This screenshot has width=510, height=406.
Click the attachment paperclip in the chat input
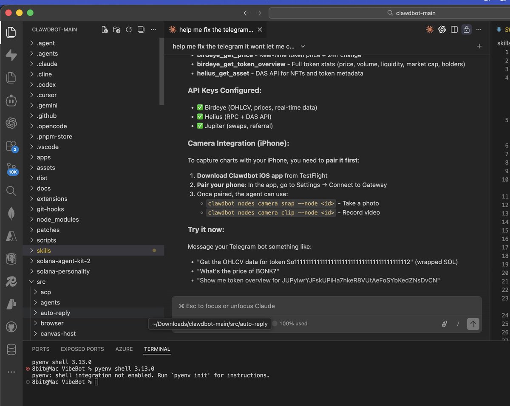coord(444,324)
